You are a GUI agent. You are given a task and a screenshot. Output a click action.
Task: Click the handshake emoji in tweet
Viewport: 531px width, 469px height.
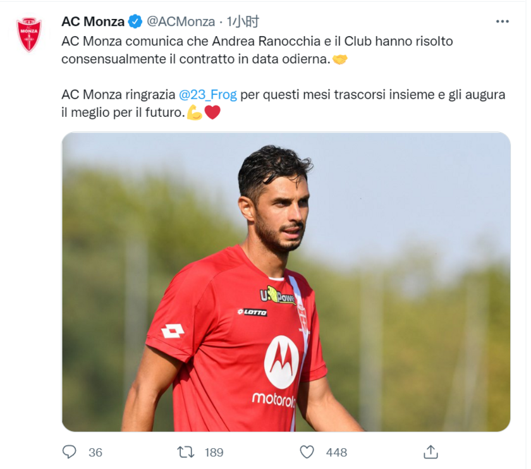tap(339, 59)
